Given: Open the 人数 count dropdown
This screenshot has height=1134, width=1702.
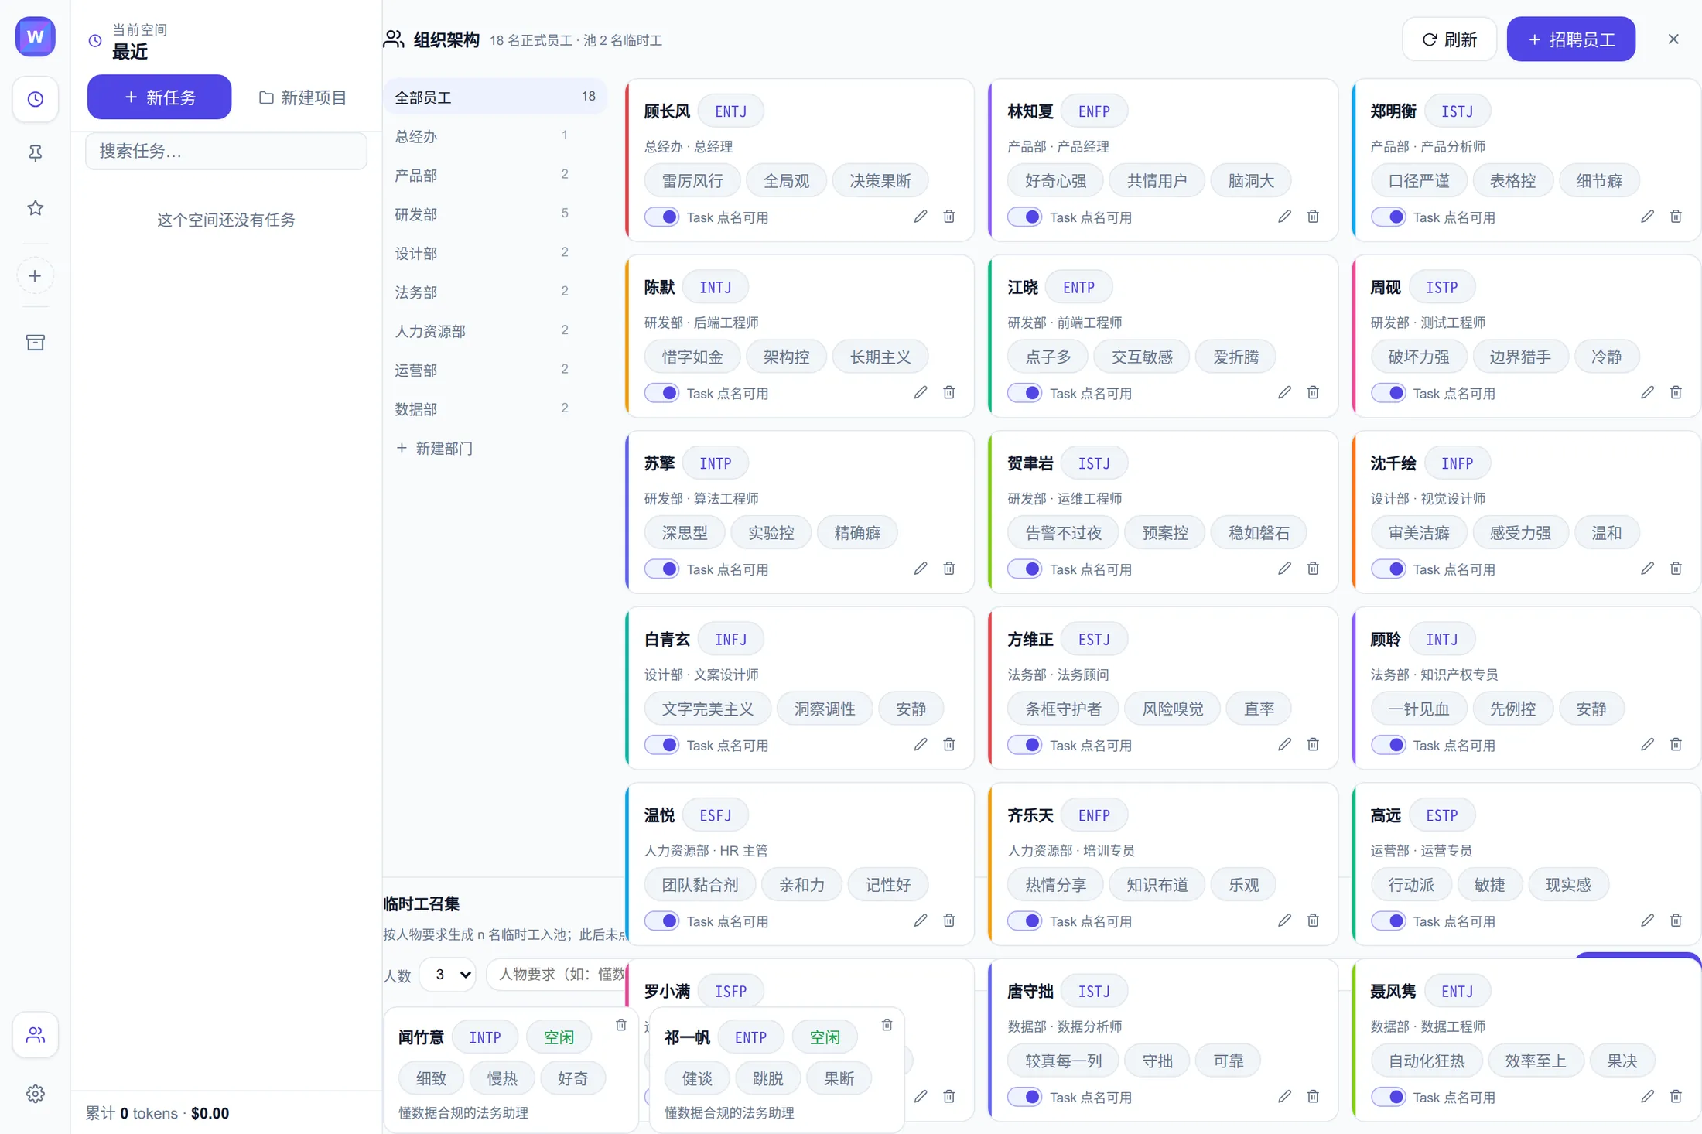Looking at the screenshot, I should [447, 975].
